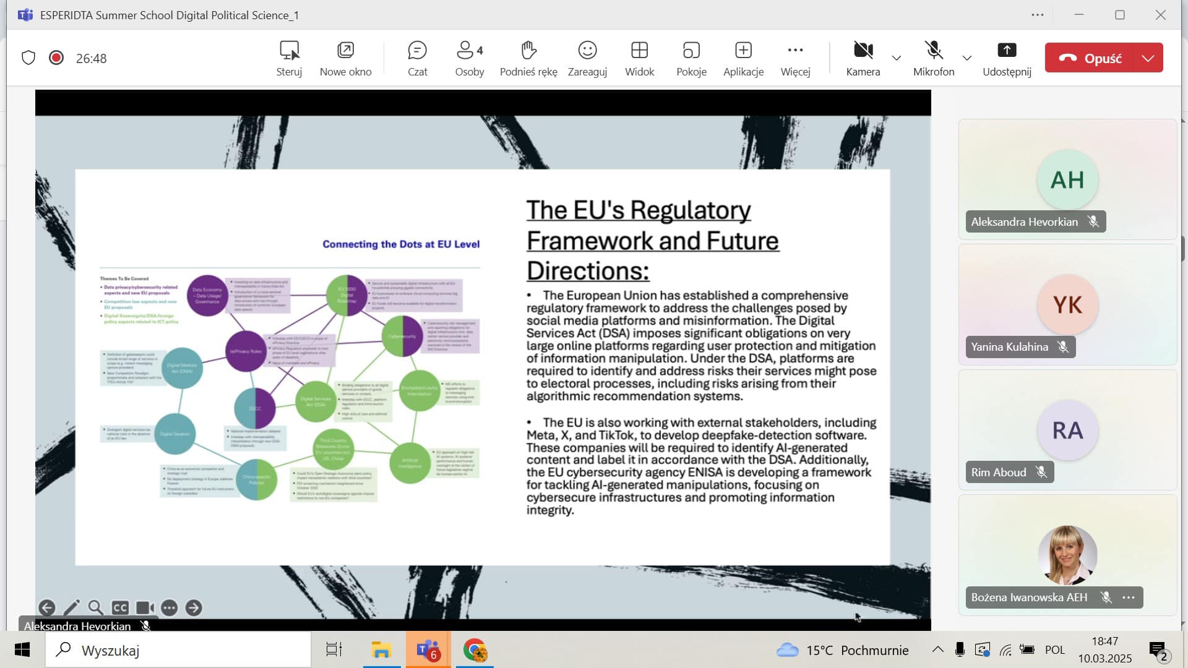Expand camera options dropdown arrow
This screenshot has height=668, width=1188.
tap(896, 58)
